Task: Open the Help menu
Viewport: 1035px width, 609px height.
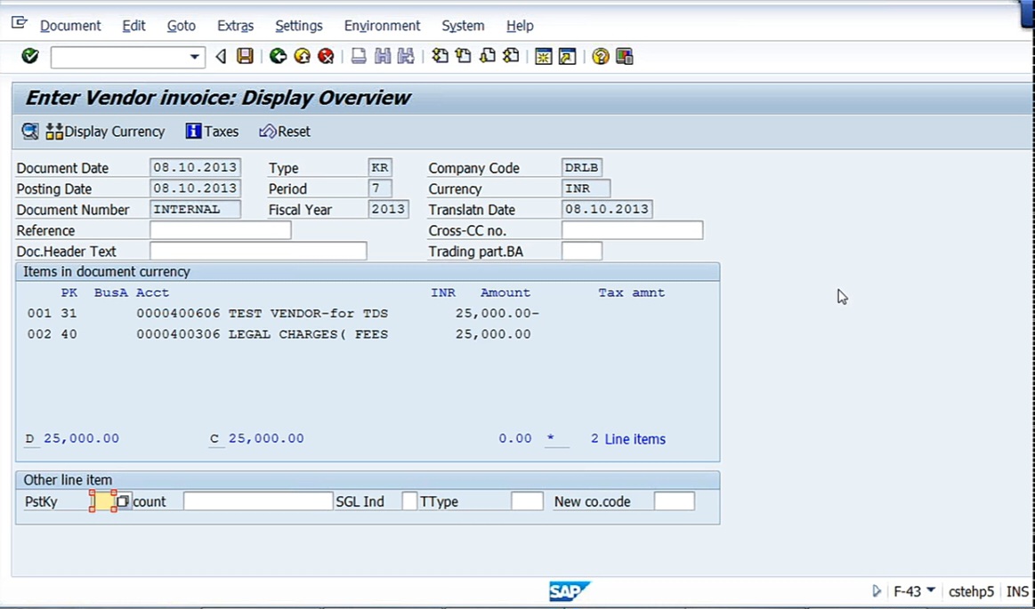Action: point(520,26)
